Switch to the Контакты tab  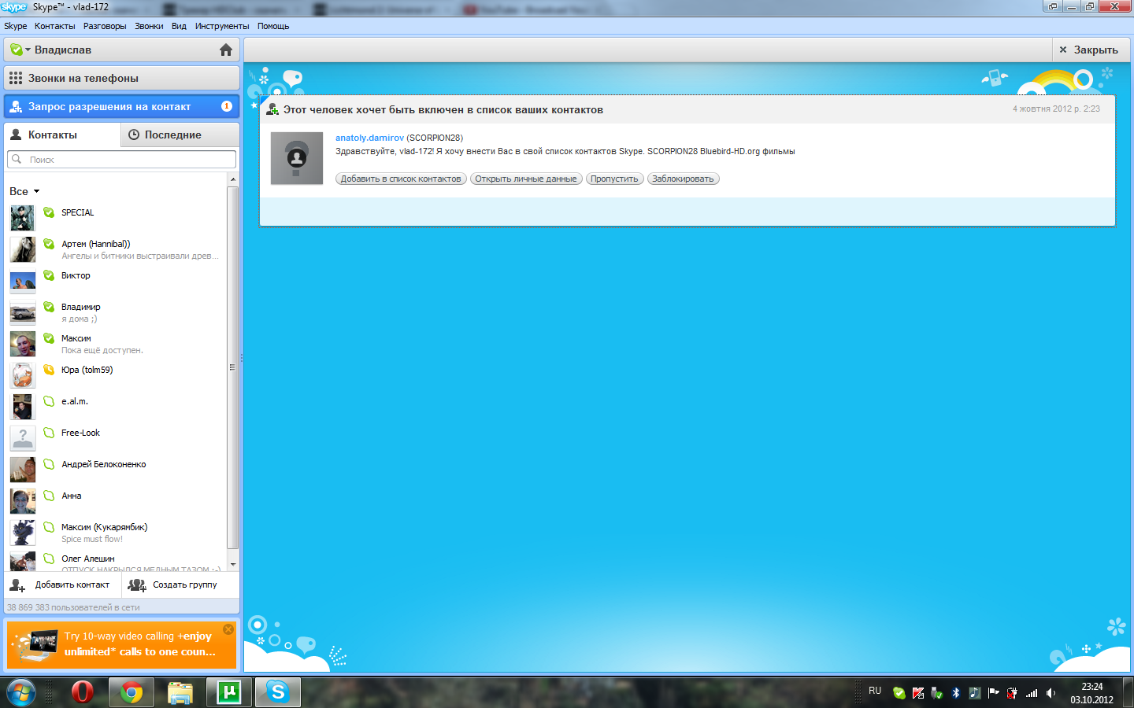[62, 135]
